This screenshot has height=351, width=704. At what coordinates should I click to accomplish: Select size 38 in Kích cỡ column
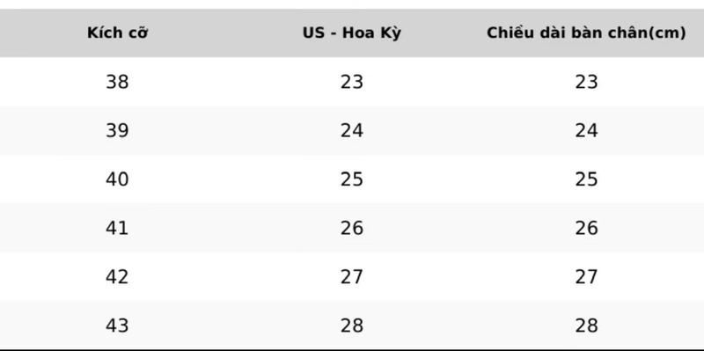(117, 82)
